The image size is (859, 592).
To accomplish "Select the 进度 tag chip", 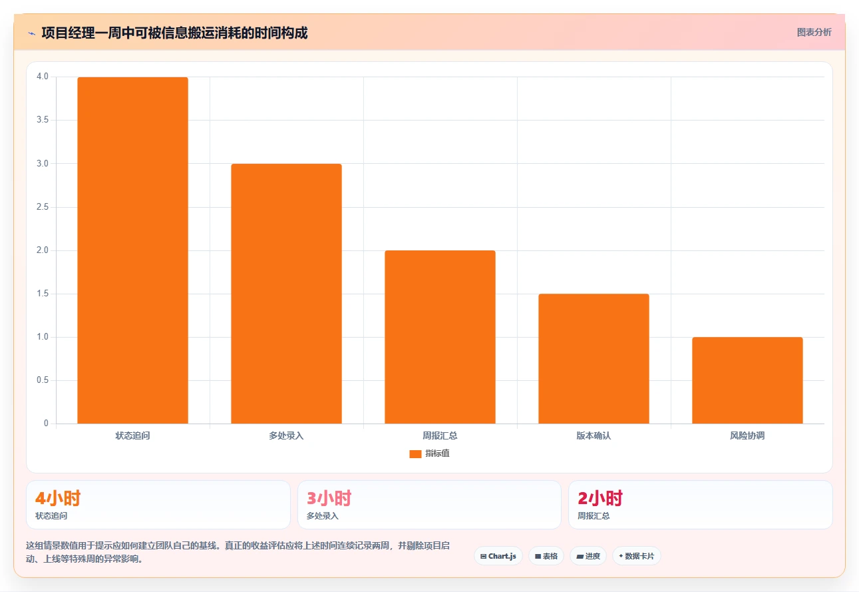I will tap(588, 556).
